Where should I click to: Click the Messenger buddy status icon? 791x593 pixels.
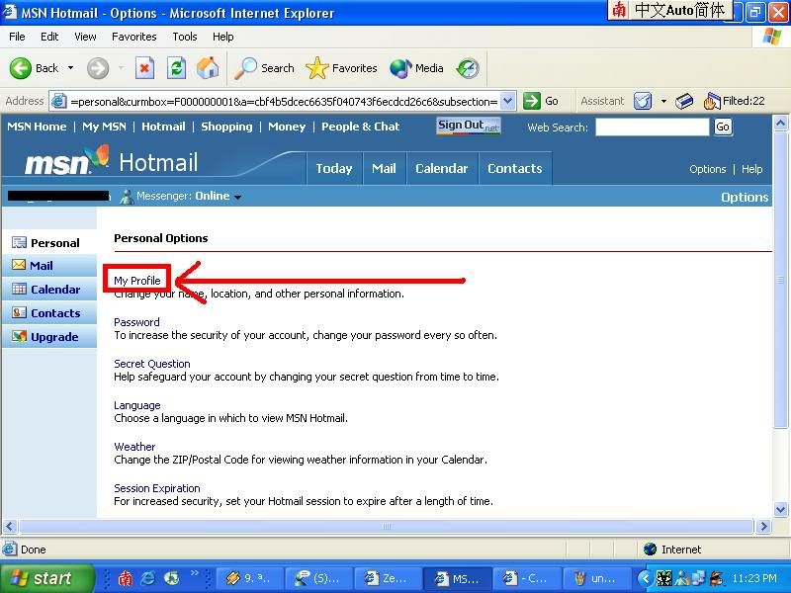click(127, 196)
